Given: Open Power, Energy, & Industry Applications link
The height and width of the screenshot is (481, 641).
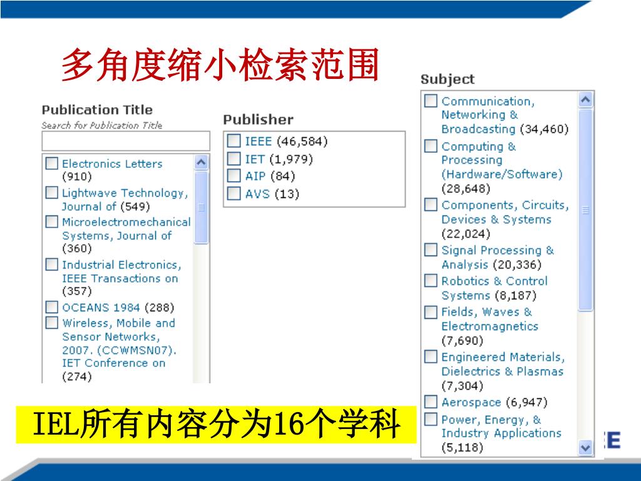Looking at the screenshot, I should coord(501,426).
